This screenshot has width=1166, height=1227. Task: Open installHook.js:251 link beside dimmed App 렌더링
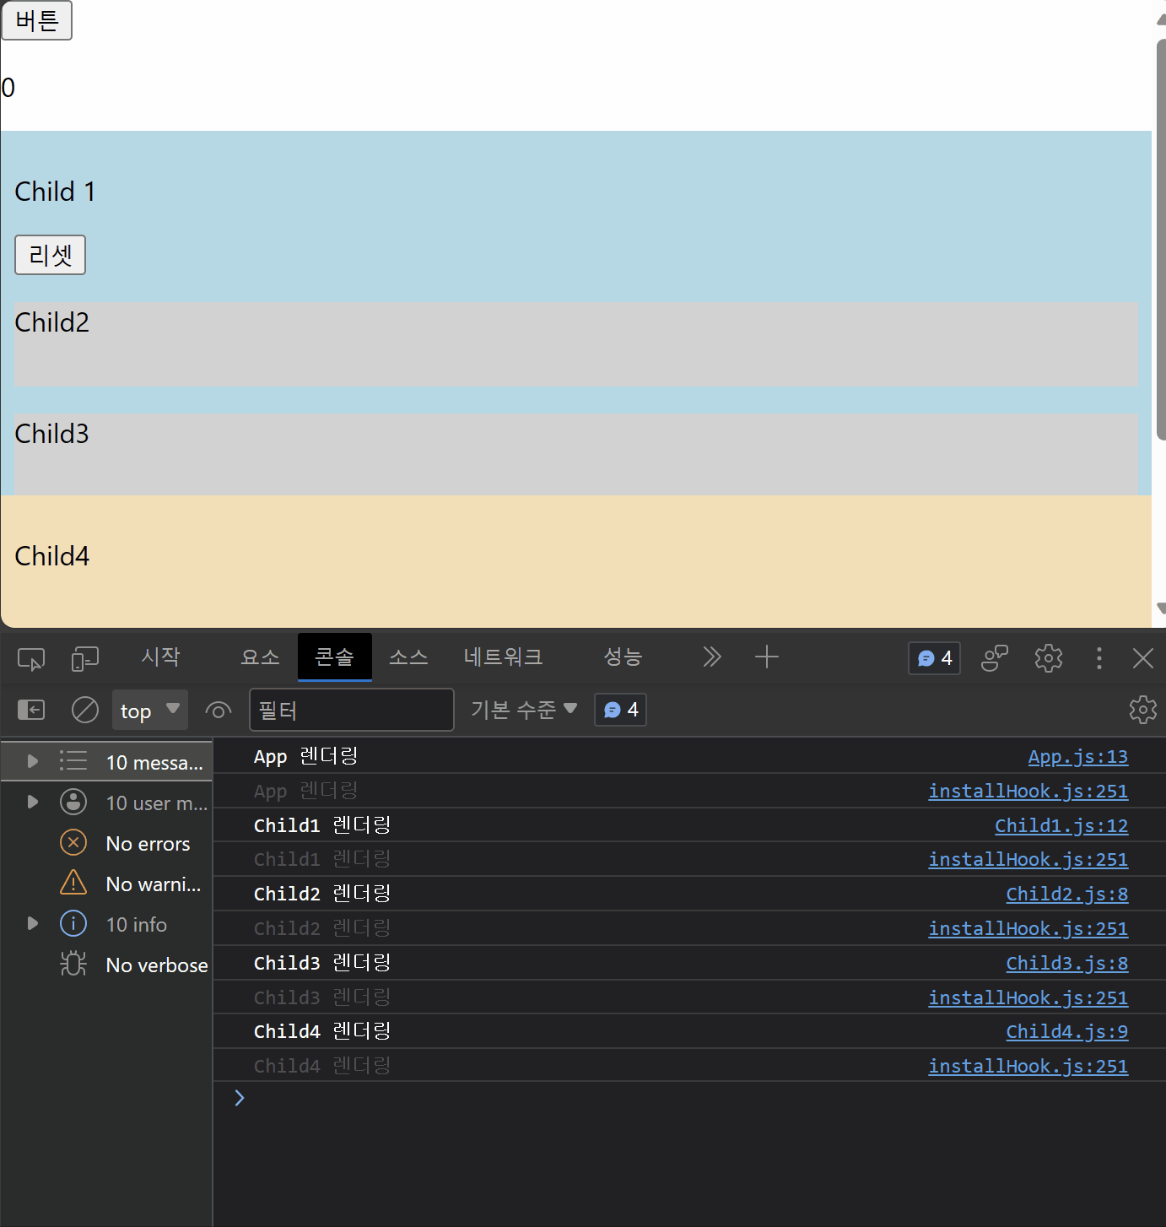click(x=1028, y=792)
